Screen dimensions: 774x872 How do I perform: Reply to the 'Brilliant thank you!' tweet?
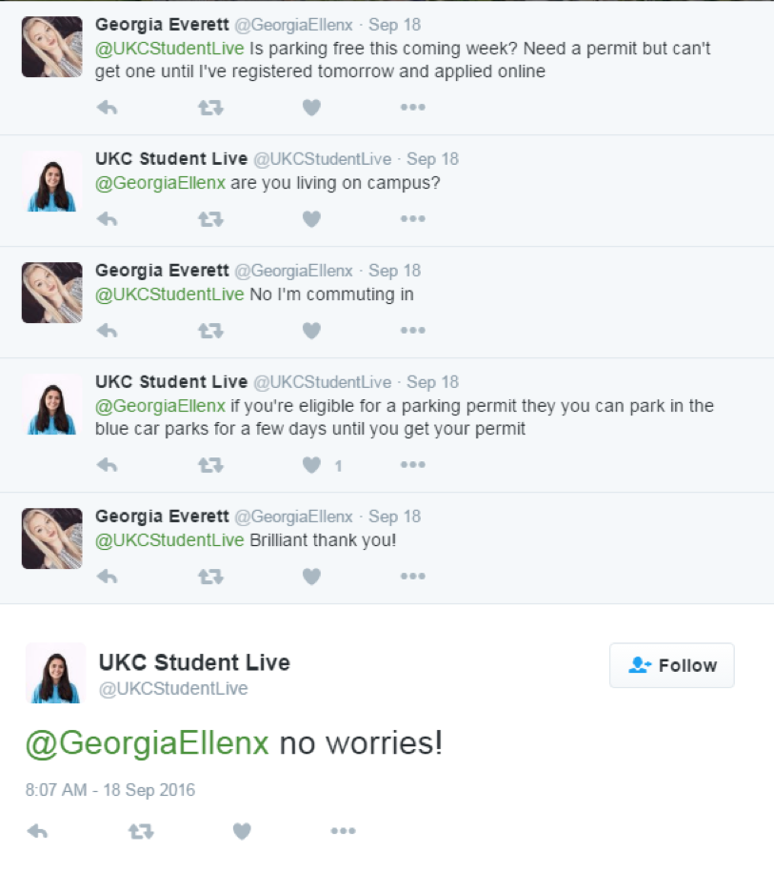pyautogui.click(x=108, y=577)
